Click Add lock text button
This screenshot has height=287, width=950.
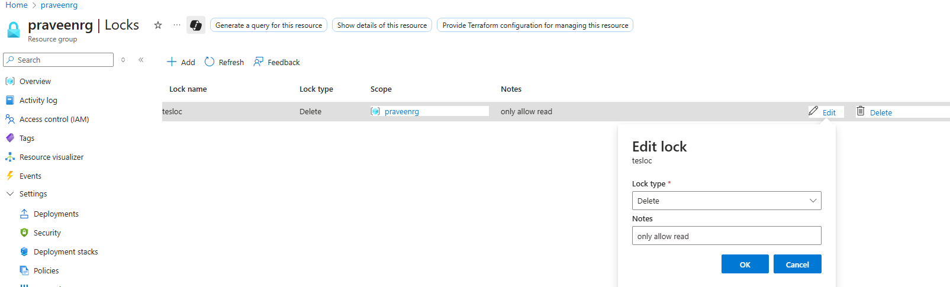(188, 62)
